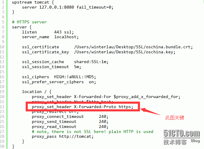
Task: Click the '# HTTPS server' comment
Action: tap(29, 22)
